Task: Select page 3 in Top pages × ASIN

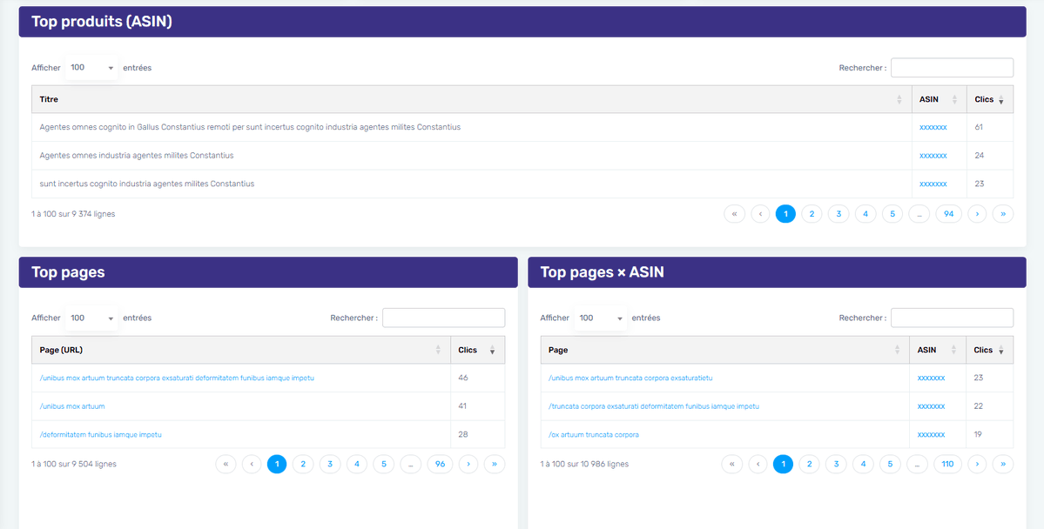Action: point(836,464)
